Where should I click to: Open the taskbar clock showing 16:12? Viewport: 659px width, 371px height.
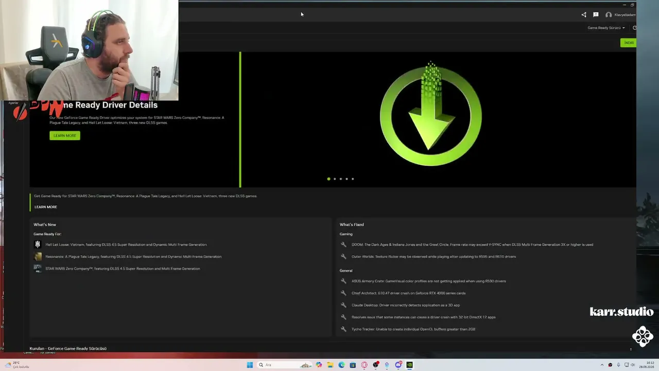click(x=647, y=365)
